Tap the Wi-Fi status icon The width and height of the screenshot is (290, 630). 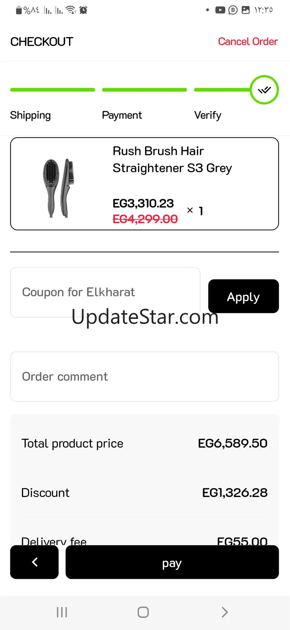point(70,10)
